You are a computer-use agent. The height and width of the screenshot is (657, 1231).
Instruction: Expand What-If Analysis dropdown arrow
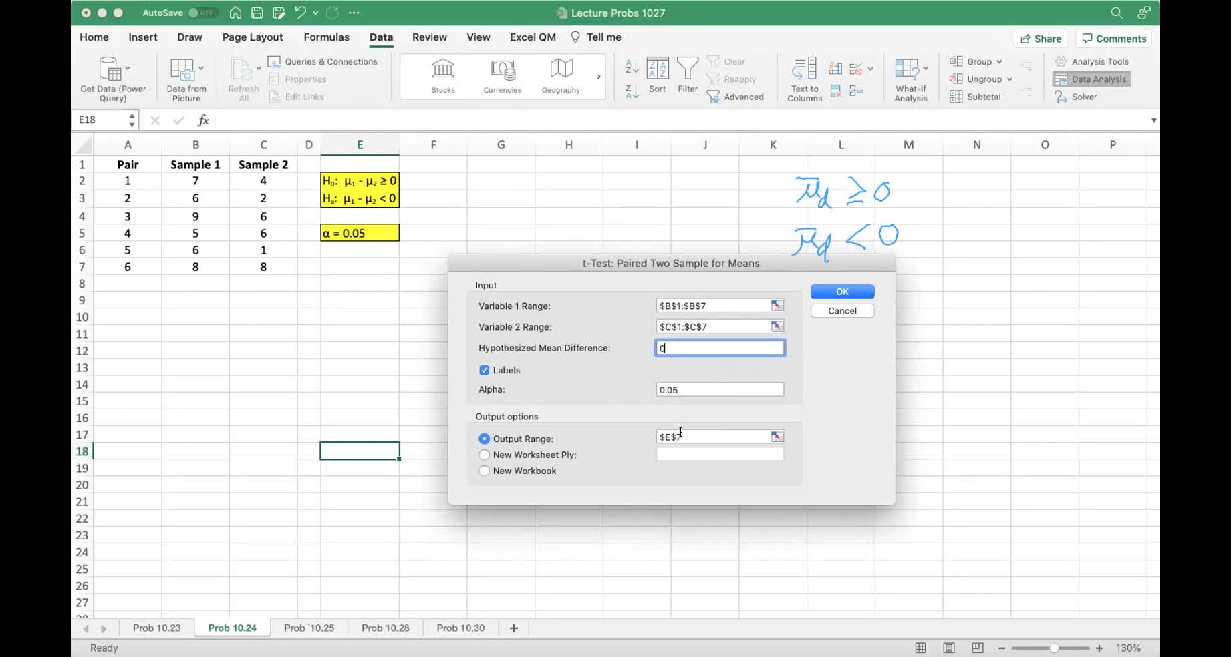coord(926,68)
